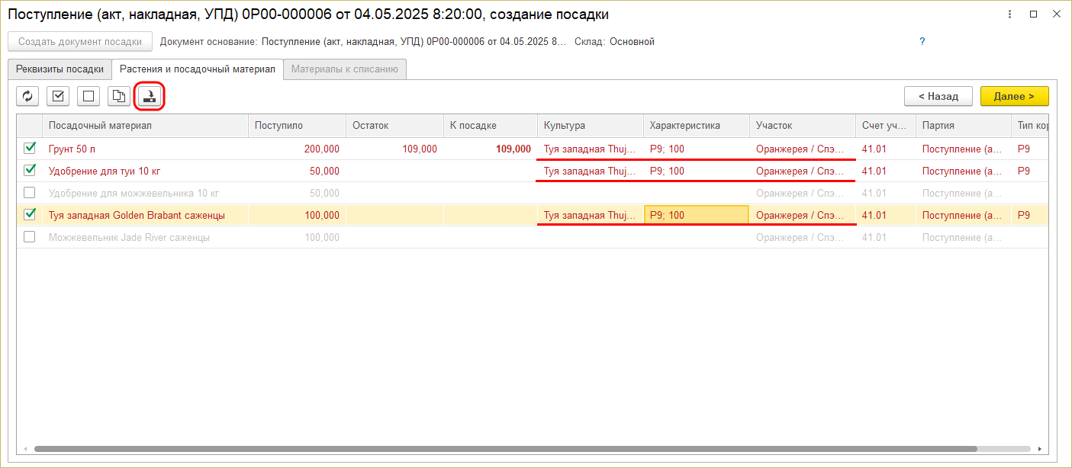Click the Партия column header
This screenshot has width=1072, height=468.
(963, 126)
